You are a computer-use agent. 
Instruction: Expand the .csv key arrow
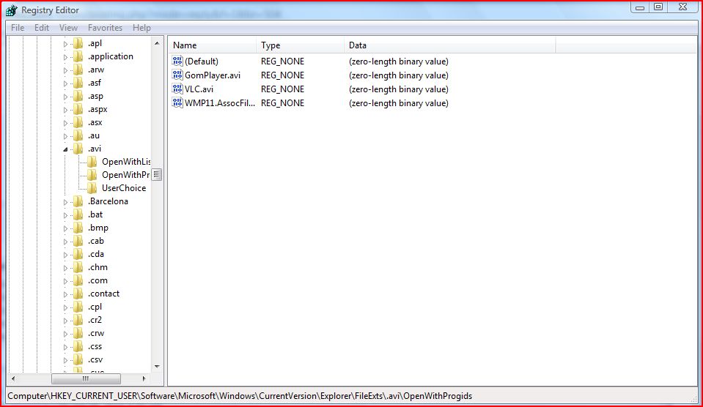click(x=65, y=360)
